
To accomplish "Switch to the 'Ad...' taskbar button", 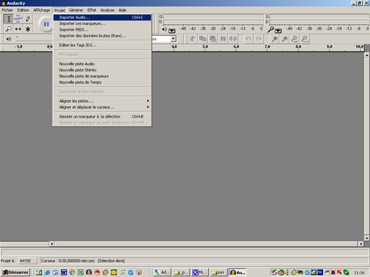I will [162, 272].
